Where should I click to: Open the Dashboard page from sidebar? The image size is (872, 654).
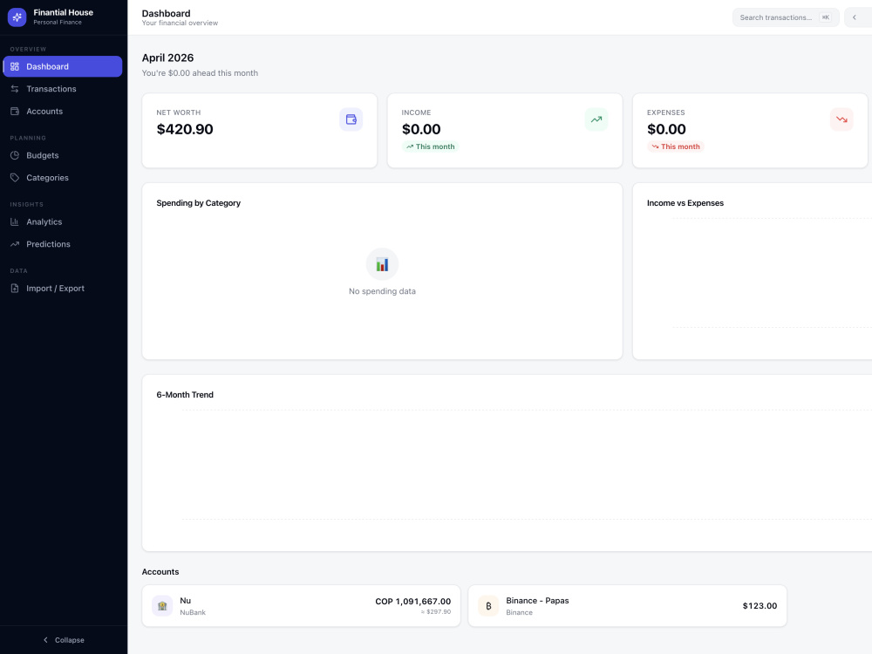click(x=62, y=66)
